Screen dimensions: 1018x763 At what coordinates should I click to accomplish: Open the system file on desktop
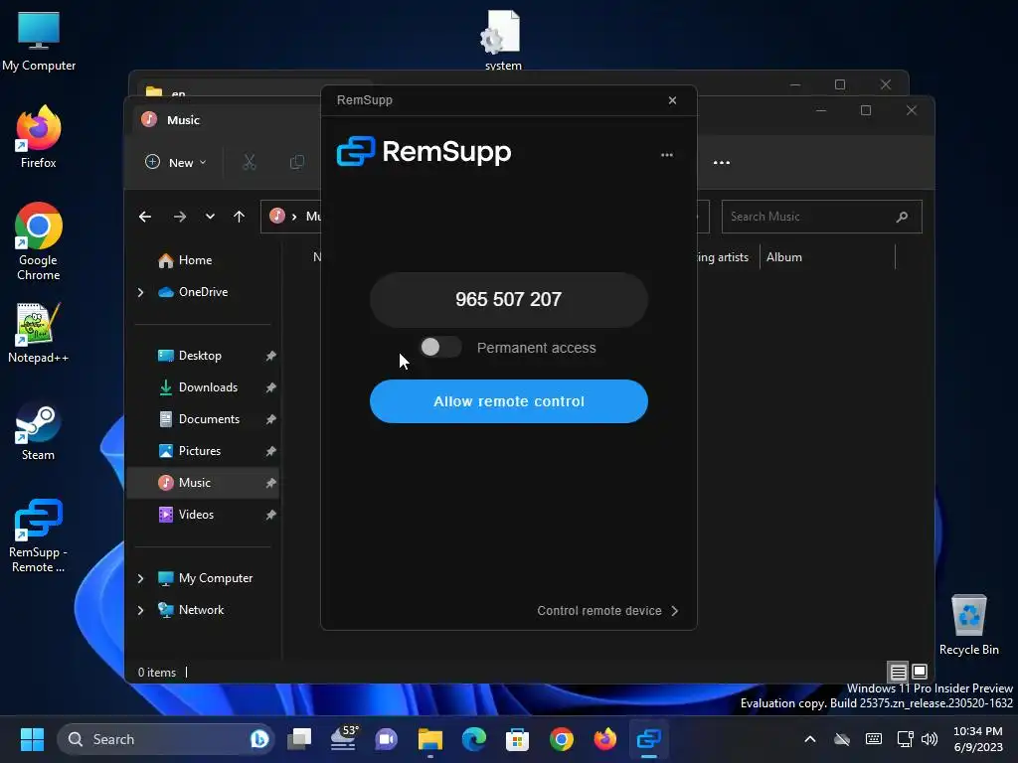(x=503, y=39)
